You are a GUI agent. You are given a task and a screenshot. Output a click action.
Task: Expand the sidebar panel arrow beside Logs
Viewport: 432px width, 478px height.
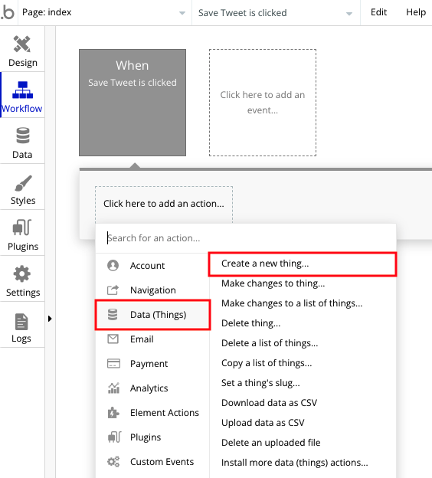coord(50,319)
